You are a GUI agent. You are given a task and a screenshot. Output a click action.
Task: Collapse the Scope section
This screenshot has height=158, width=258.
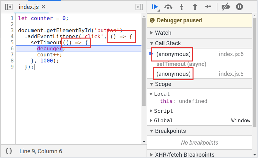163,84
